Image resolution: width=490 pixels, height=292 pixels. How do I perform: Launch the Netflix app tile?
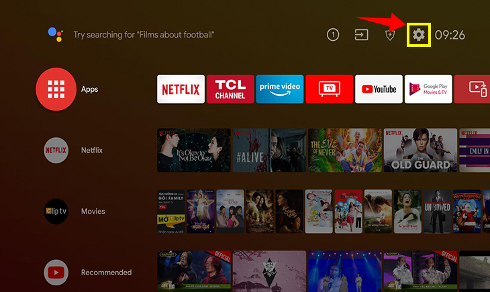pos(181,89)
